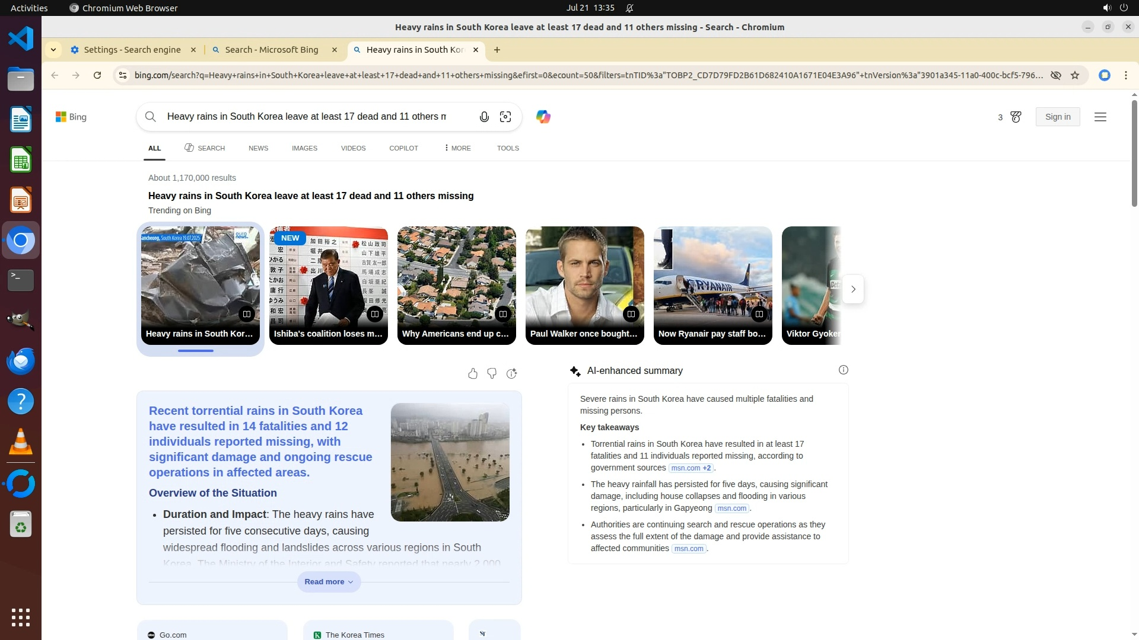The image size is (1139, 640).
Task: Open msn.com source link for Gapyeong
Action: pyautogui.click(x=731, y=508)
